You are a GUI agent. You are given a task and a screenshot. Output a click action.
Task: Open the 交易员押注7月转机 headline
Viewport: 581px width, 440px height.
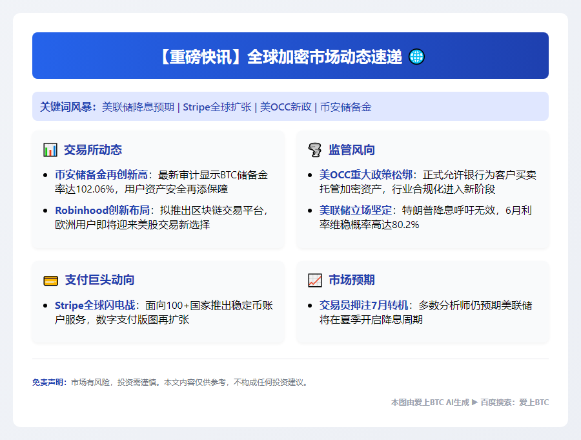pos(363,306)
